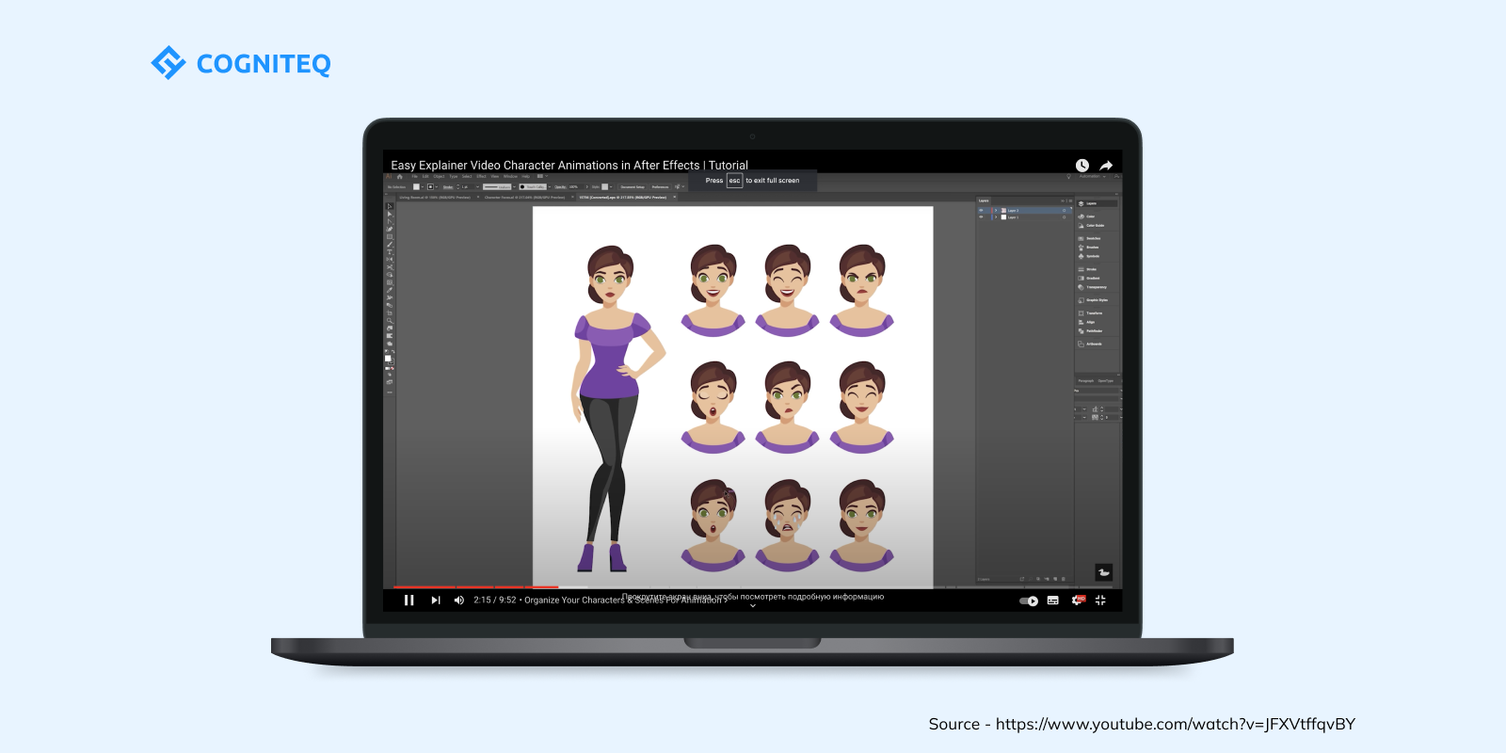Open the Transparency panel
This screenshot has height=753, width=1506.
point(1094,287)
